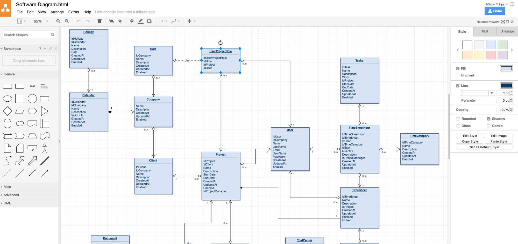The width and height of the screenshot is (518, 244).
Task: Toggle the Line checkbox
Action: click(458, 86)
